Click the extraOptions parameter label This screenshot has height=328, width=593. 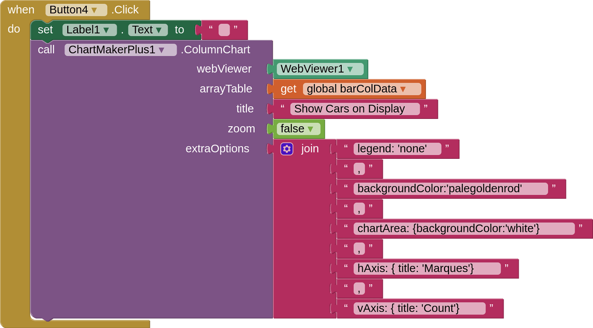tap(217, 149)
